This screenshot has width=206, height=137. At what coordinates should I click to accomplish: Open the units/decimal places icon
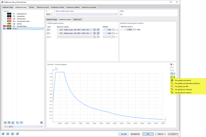8,134
